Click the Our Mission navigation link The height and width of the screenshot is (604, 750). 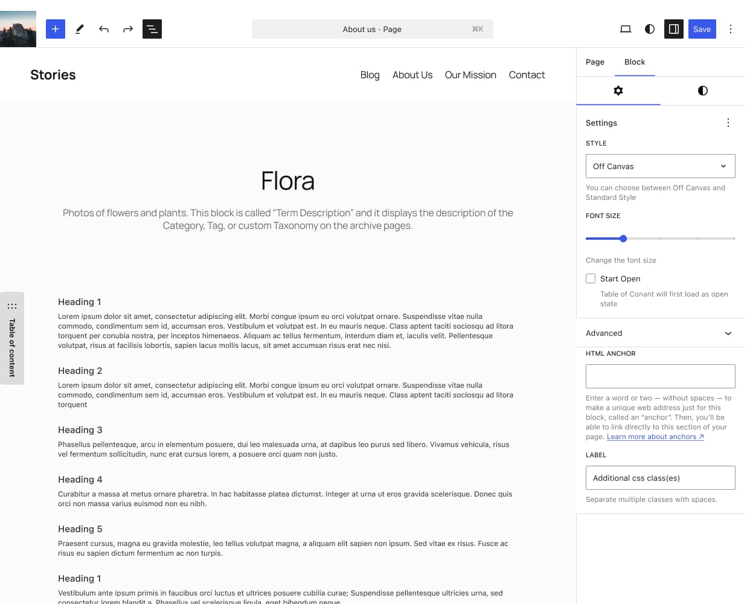coord(470,75)
